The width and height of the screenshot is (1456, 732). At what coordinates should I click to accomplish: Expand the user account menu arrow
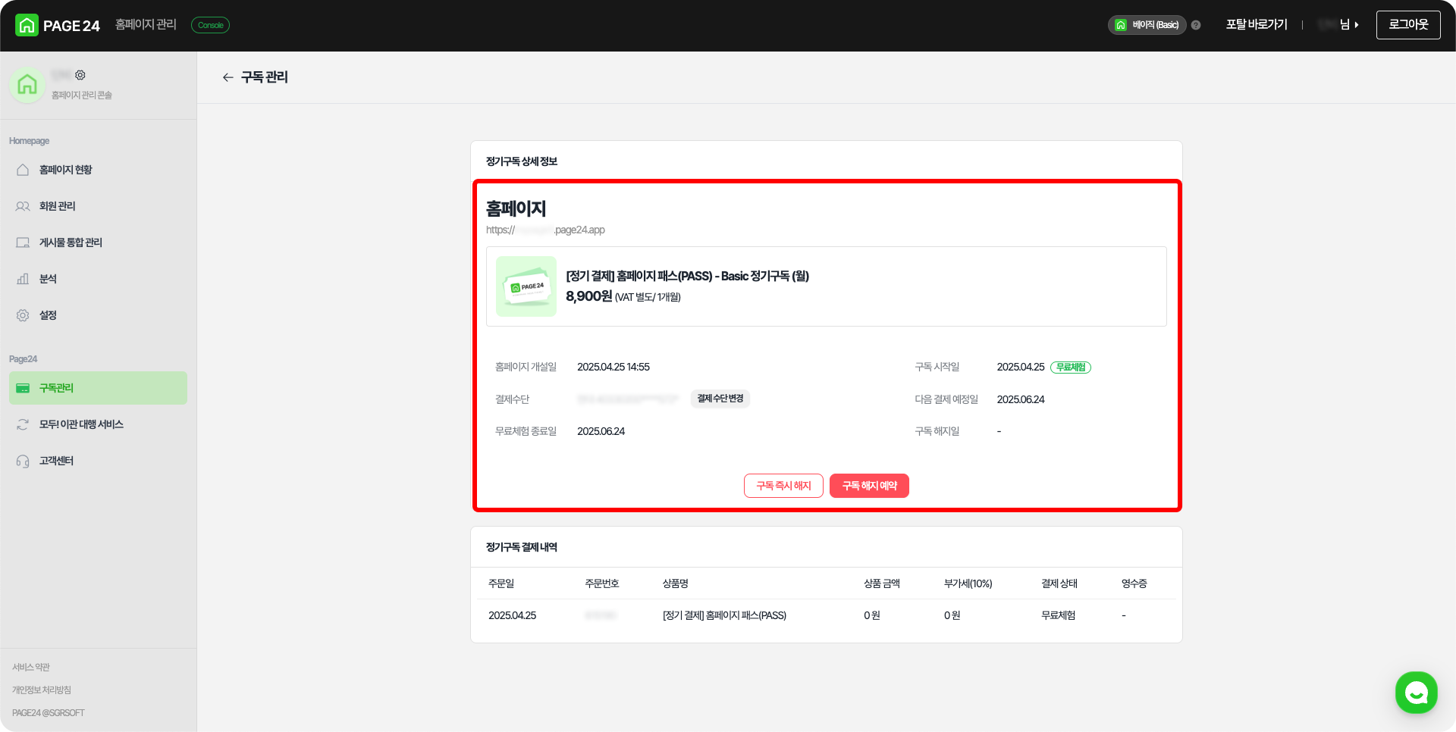tap(1357, 25)
